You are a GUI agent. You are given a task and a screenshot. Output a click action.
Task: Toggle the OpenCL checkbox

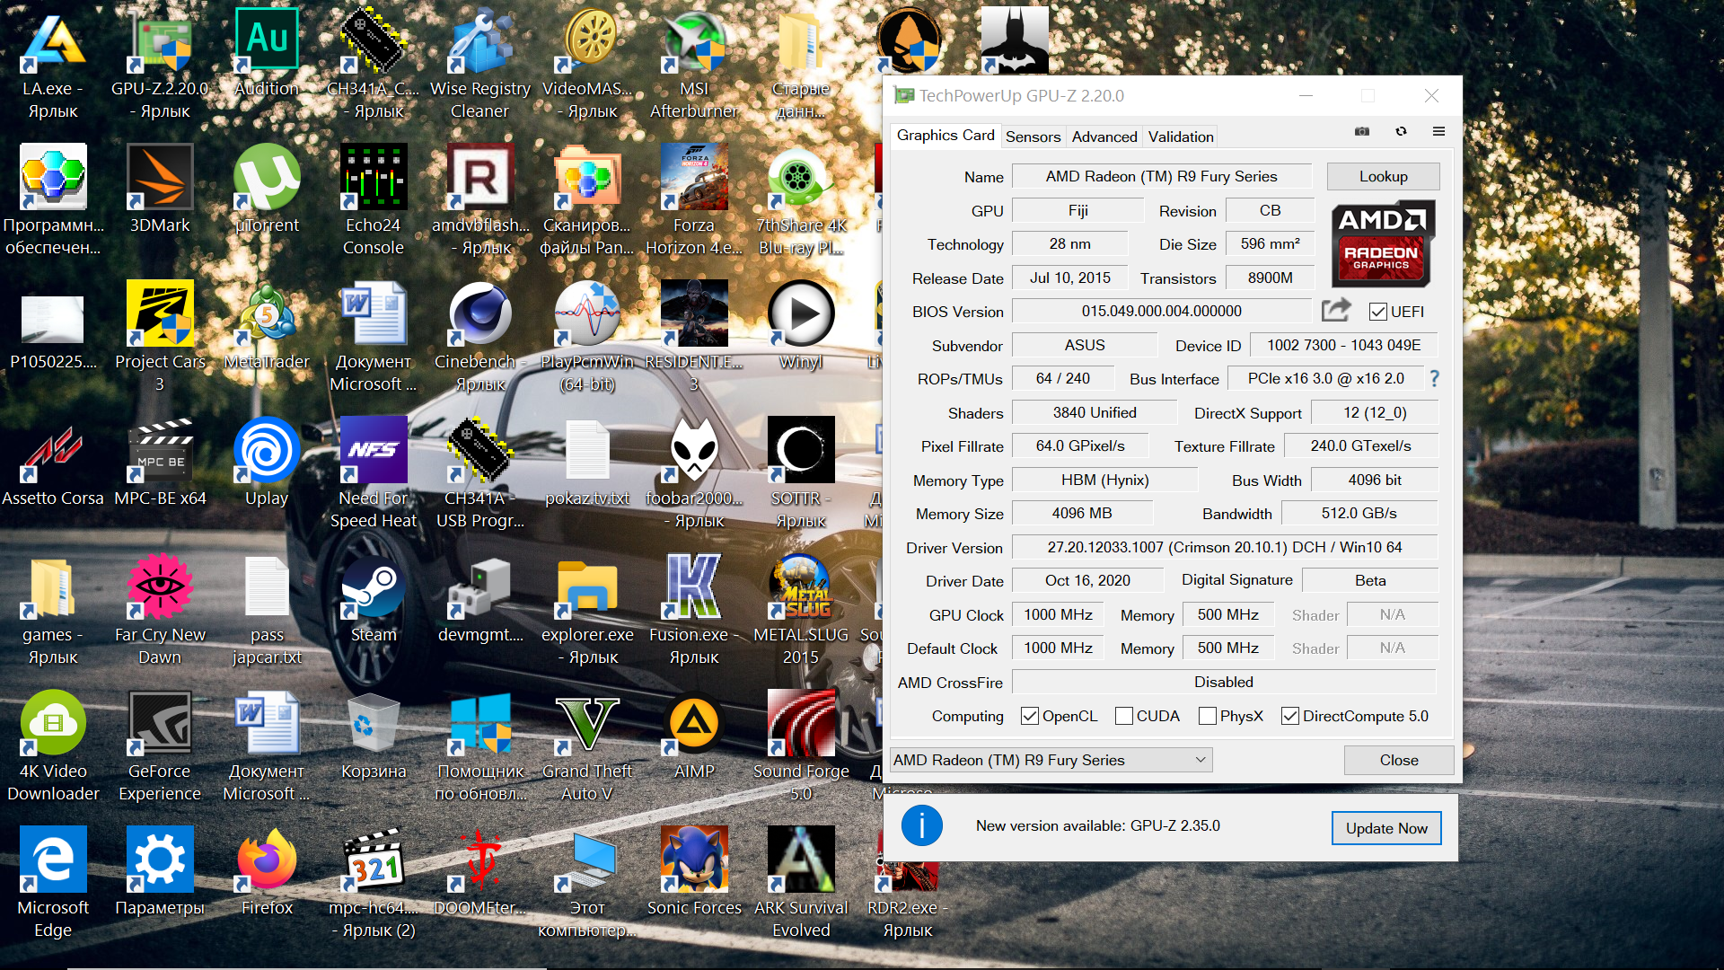pos(1030,716)
